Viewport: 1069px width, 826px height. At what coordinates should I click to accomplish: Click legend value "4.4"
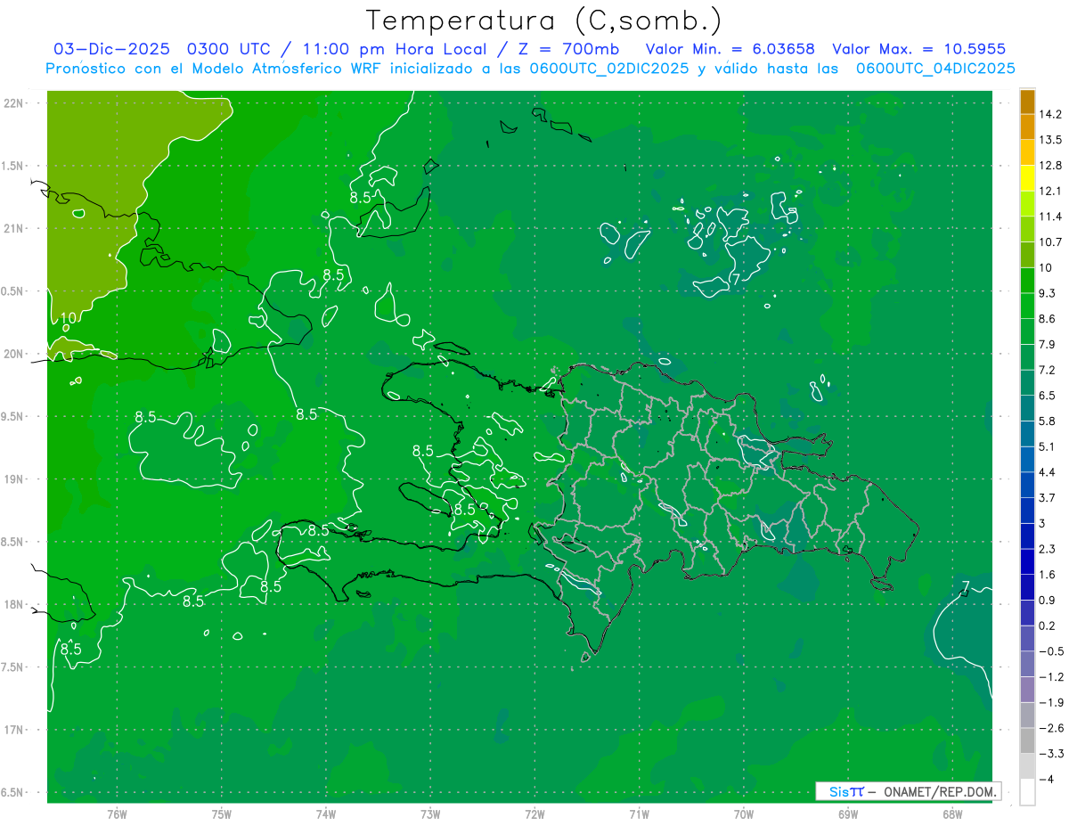coord(1048,472)
